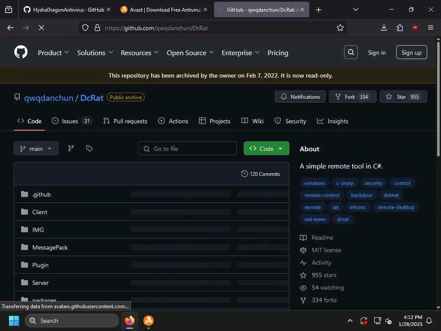Select the Code repository tab
Viewport: 441px width, 331px height.
(29, 121)
